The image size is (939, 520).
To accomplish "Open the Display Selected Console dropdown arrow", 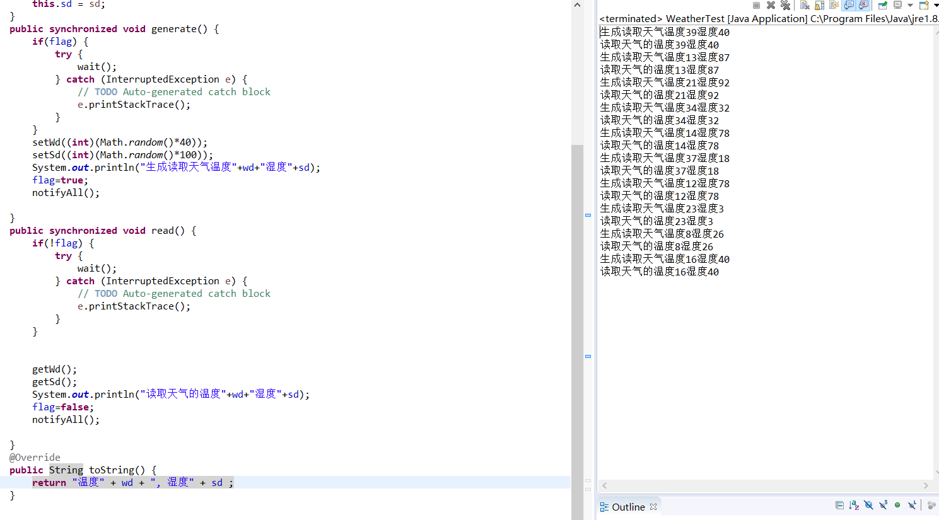I will 910,5.
